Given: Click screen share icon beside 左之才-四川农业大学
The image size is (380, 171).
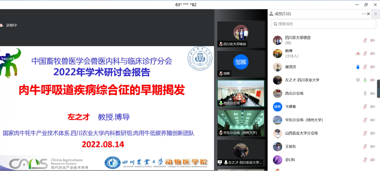Looking at the screenshot, I should click(358, 80).
